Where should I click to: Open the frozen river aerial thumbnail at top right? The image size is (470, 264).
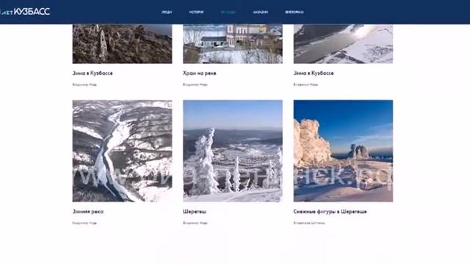pos(343,44)
